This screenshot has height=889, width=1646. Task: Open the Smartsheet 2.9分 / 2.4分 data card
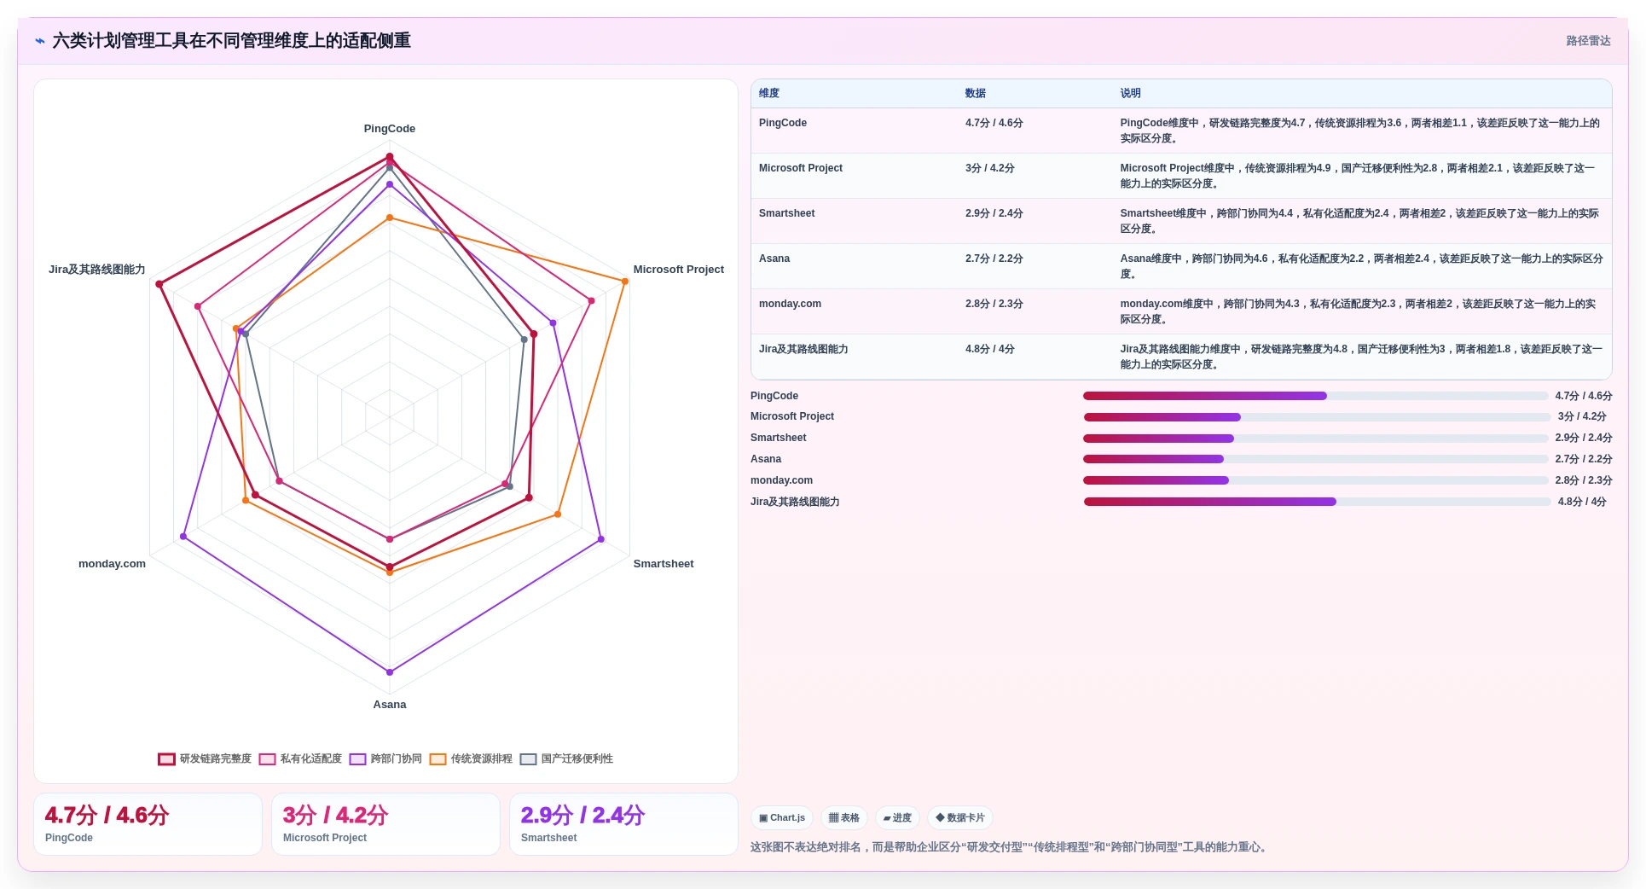[x=623, y=824]
